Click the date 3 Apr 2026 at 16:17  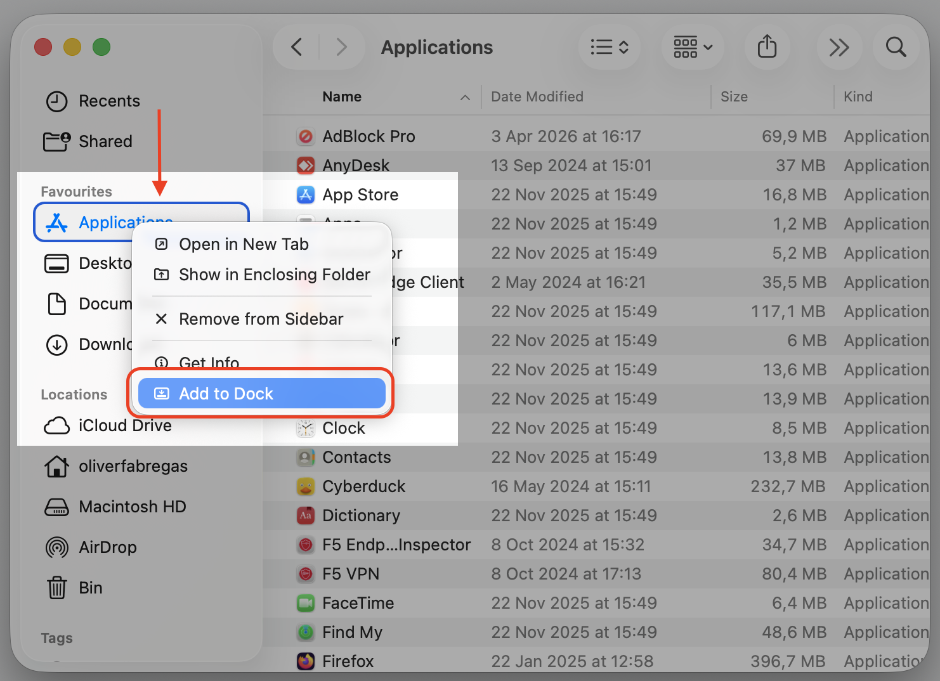point(566,136)
